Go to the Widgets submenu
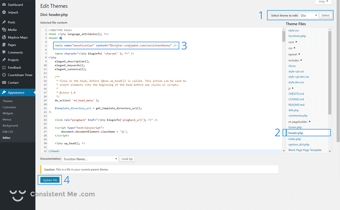This screenshot has height=210, width=340. coord(8,113)
